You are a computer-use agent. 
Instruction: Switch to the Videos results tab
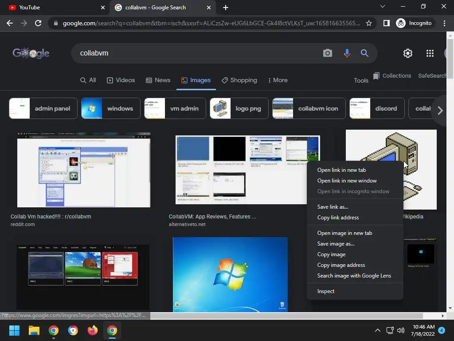click(121, 80)
